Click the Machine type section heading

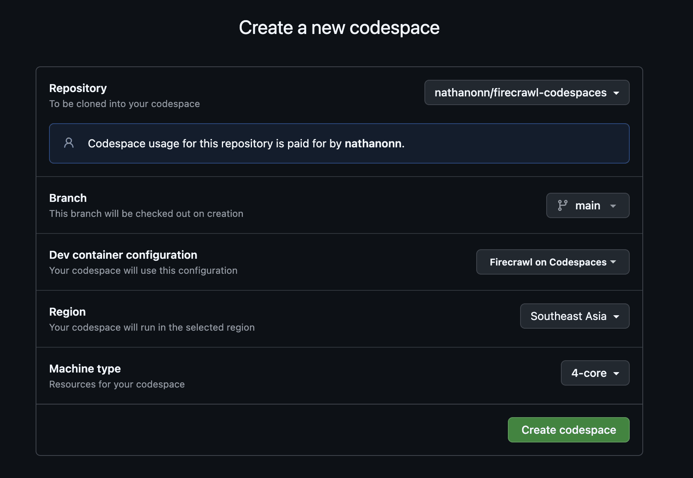[85, 368]
